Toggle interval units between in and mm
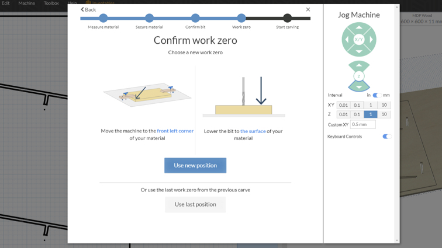Image resolution: width=442 pixels, height=248 pixels. click(377, 95)
